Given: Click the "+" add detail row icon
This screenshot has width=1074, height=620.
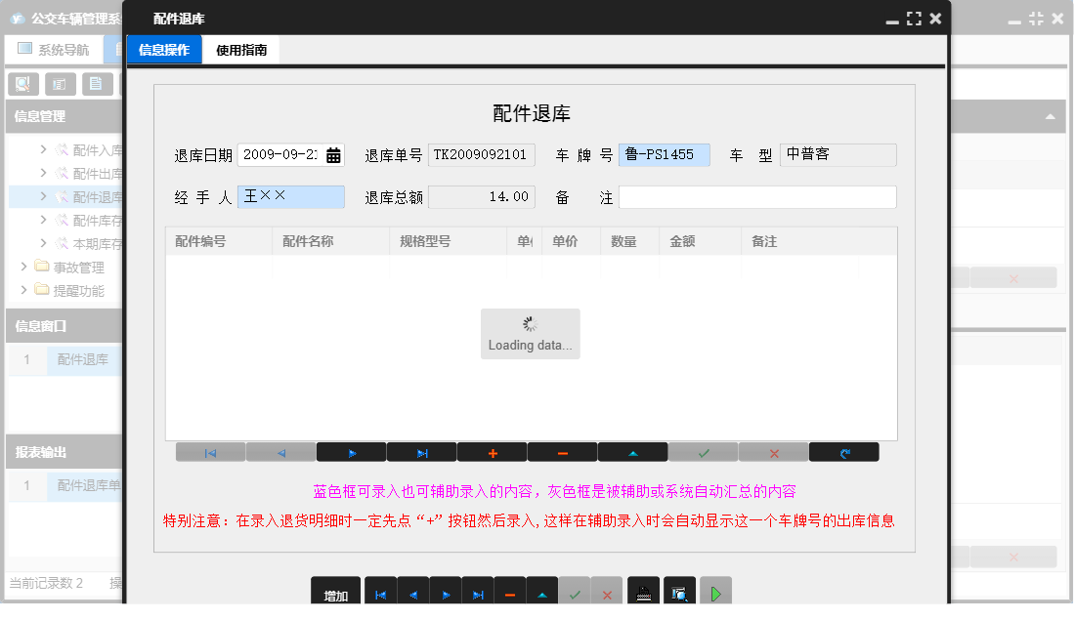Looking at the screenshot, I should pos(492,451).
